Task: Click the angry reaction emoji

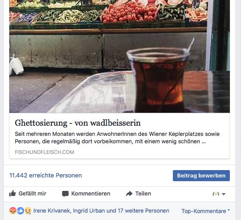Action: coord(13,211)
